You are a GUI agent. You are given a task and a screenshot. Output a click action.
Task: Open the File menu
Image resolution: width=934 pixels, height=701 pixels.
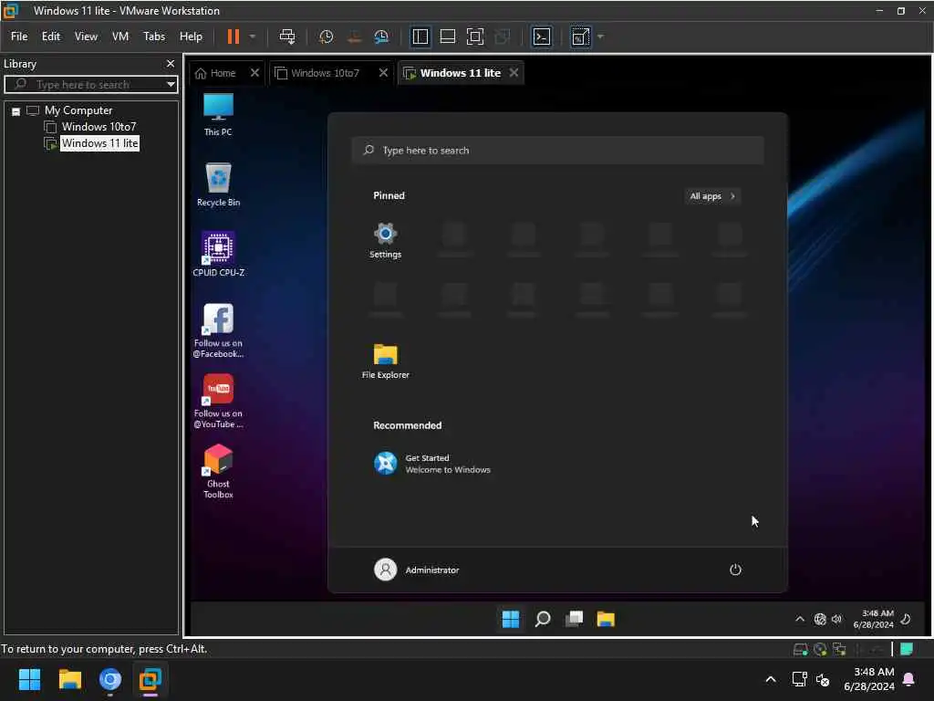(19, 37)
